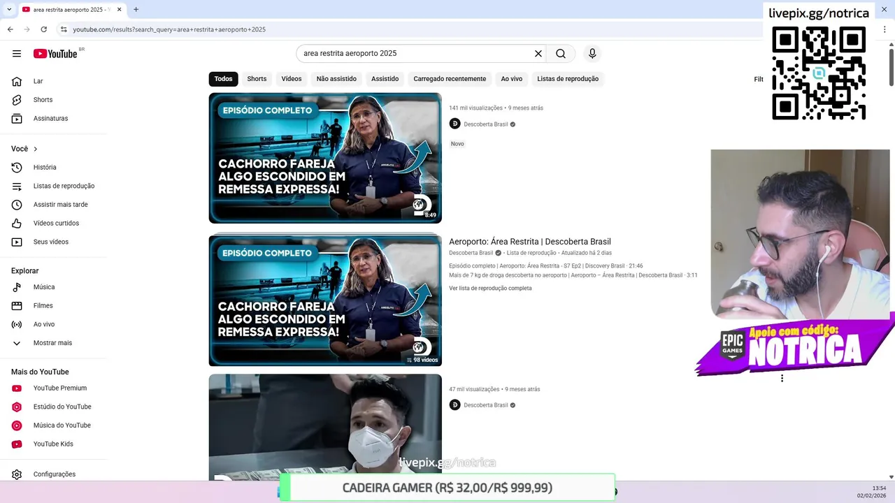Open the video thumbnail of man wearing mask
Viewport: 895px width, 503px height.
[325, 427]
